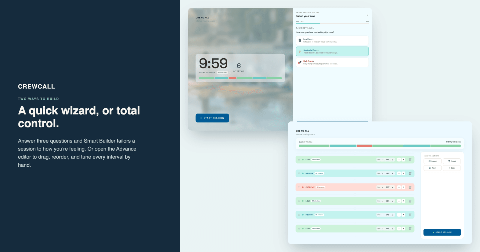Click the wizard step progress bar
The image size is (480, 252).
point(332,23)
